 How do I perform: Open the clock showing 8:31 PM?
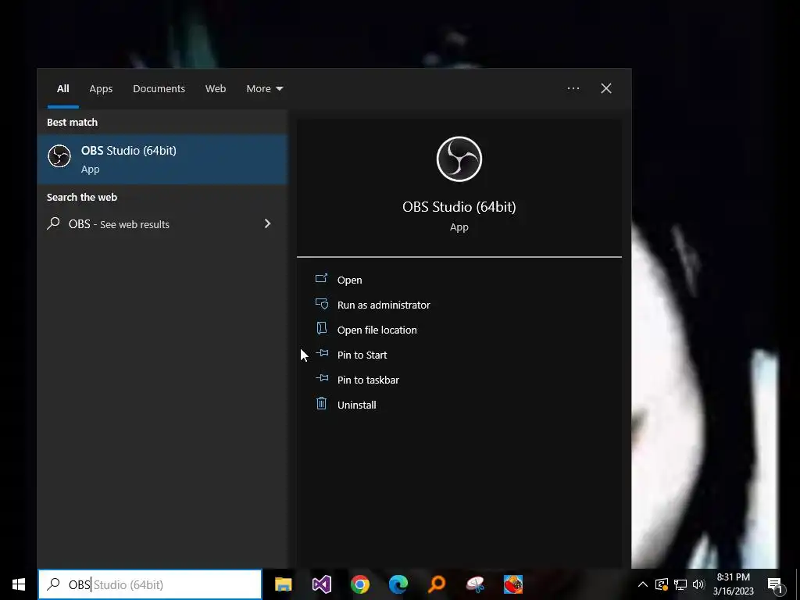click(x=733, y=584)
